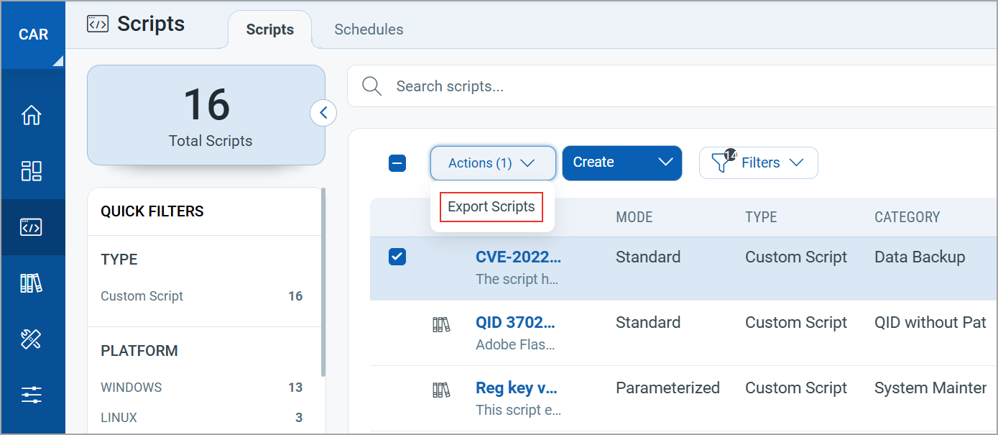Screen dimensions: 998x435
Task: Toggle the select-all checkbox in table header
Action: point(397,163)
